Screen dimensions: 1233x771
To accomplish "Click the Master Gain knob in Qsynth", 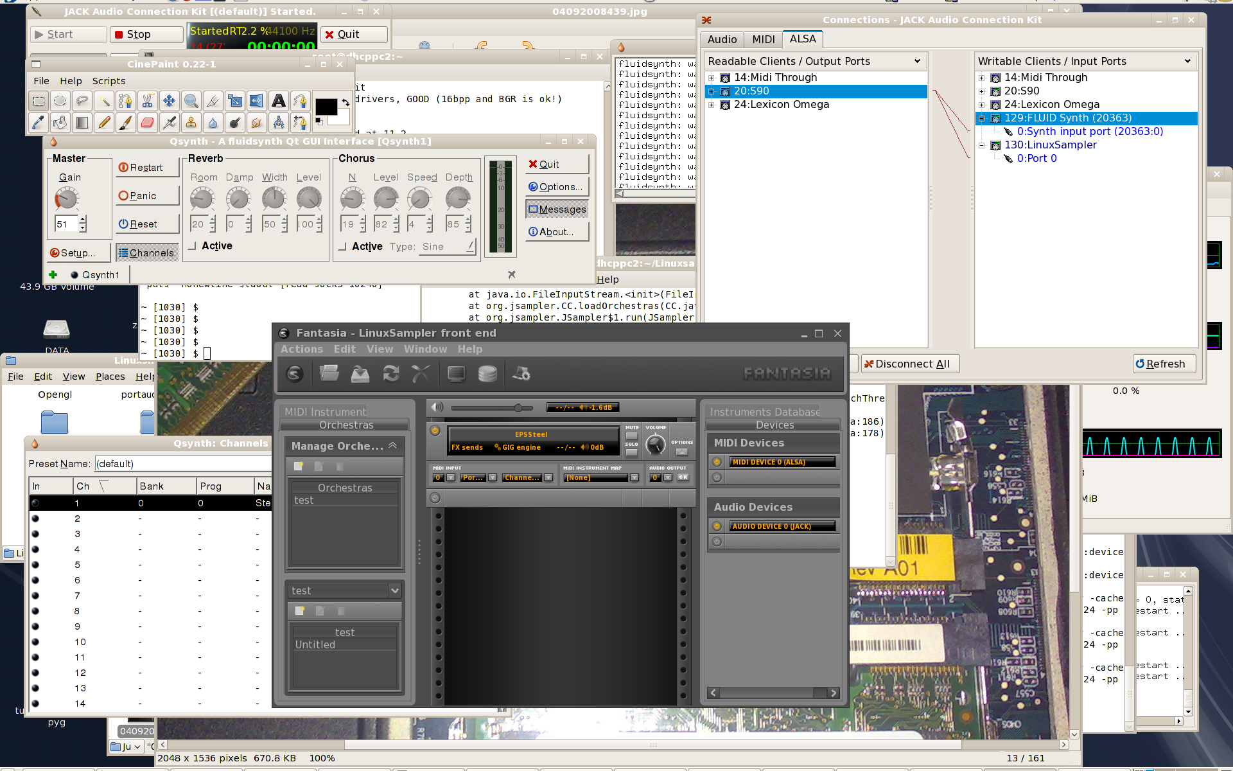I will (67, 199).
